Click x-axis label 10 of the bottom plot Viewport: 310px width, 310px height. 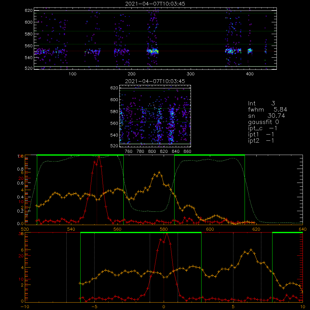pos(303,307)
